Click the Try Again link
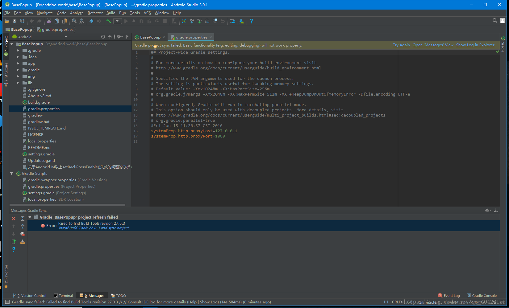This screenshot has width=509, height=308. pyautogui.click(x=401, y=45)
